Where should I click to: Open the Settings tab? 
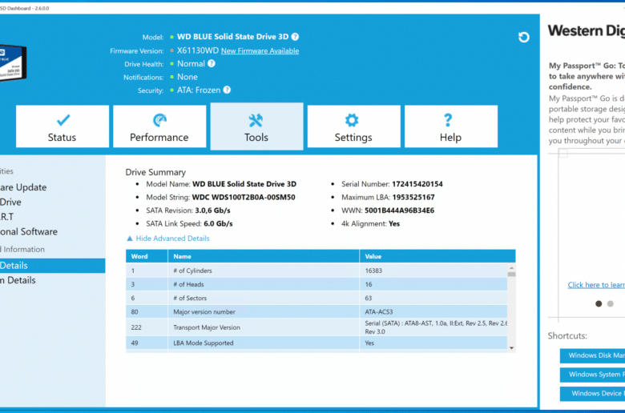tap(353, 126)
